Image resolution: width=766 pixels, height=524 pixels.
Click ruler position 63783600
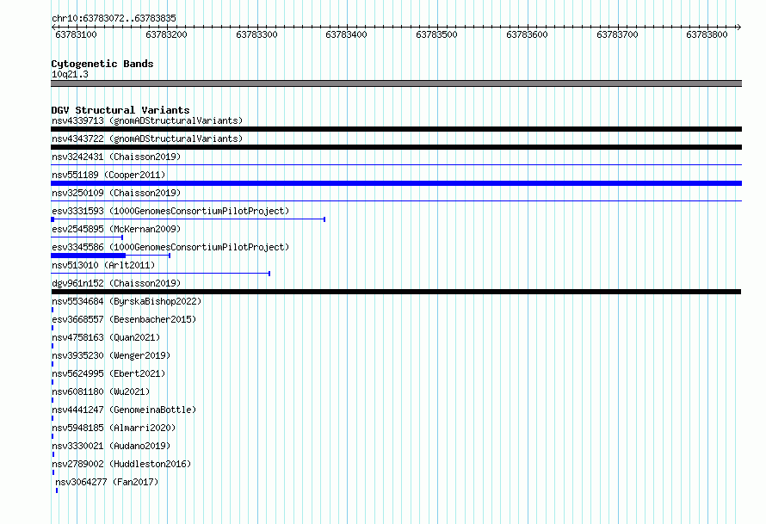(x=527, y=34)
